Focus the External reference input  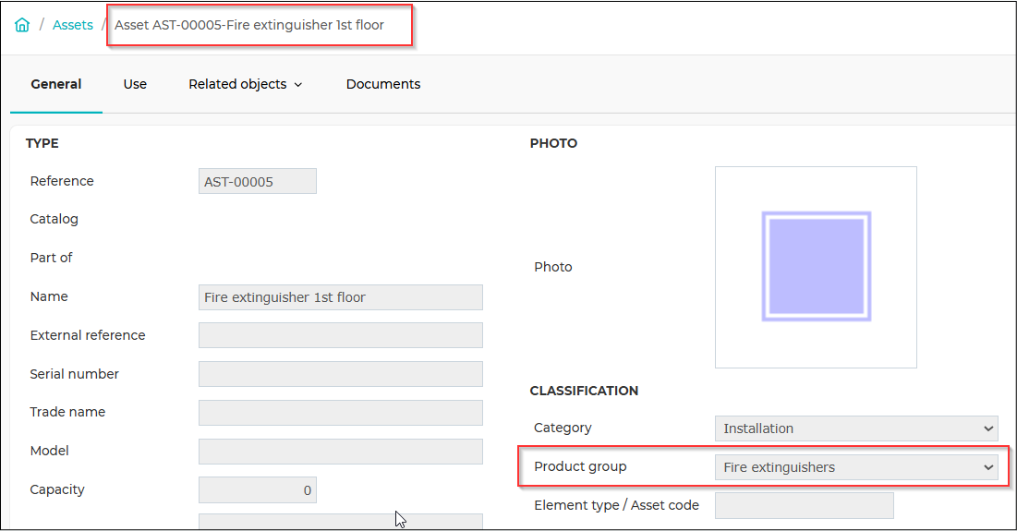click(341, 336)
